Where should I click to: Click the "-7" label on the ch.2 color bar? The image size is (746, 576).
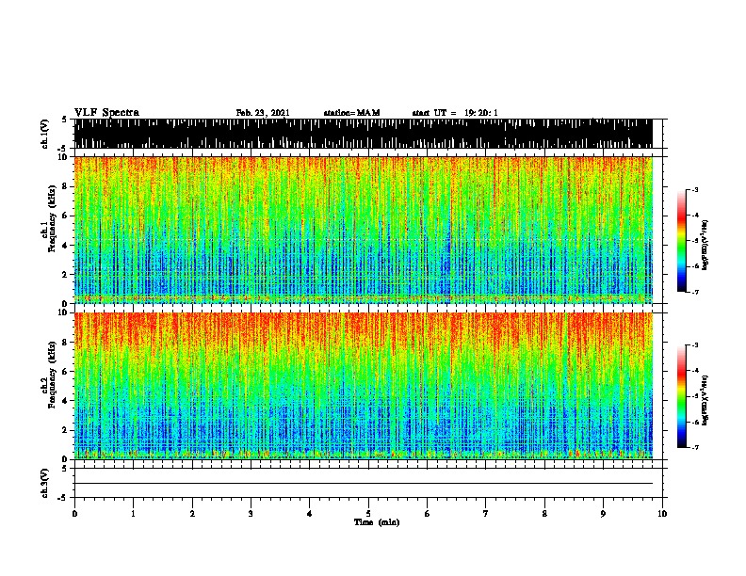click(x=694, y=448)
